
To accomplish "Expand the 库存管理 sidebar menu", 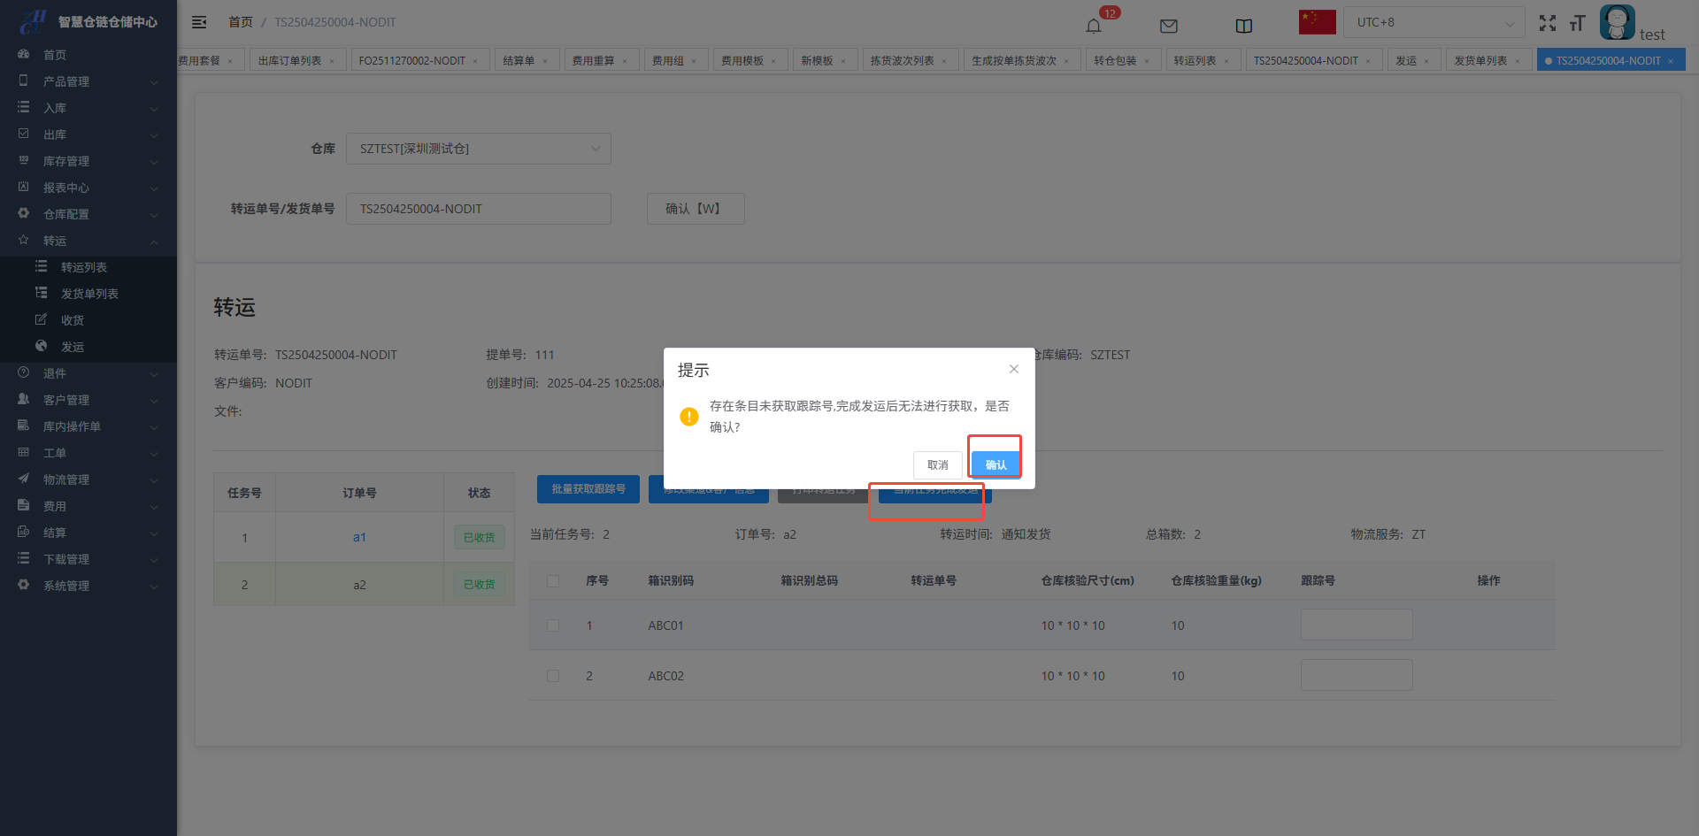I will 88,161.
